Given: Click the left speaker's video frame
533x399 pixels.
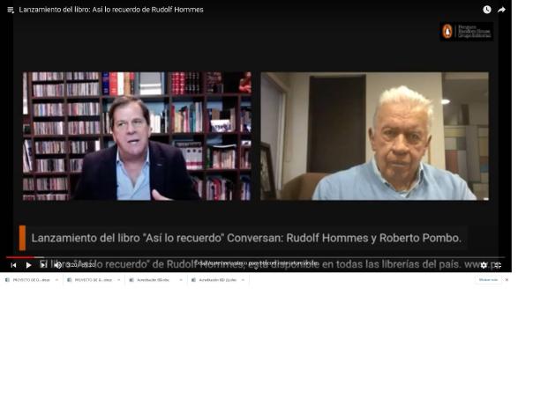Looking at the screenshot, I should coord(137,136).
